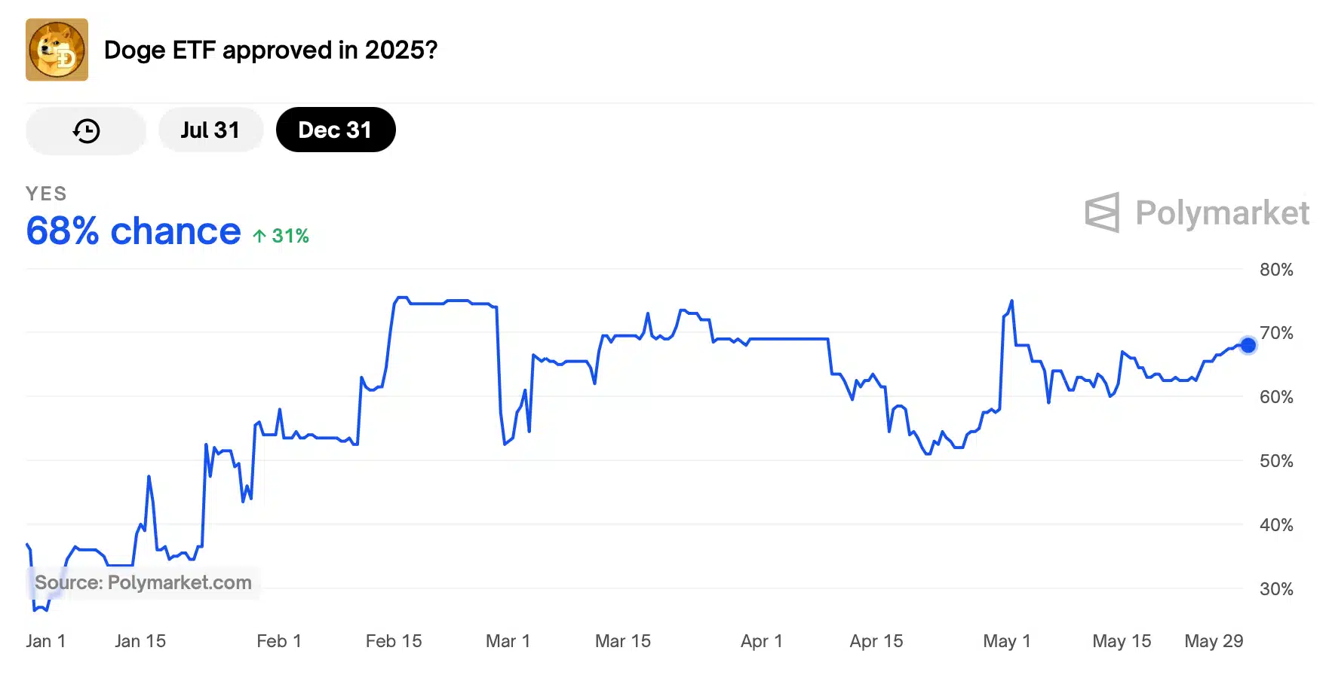Select the Polymarket hourglass brand mark
This screenshot has height=675, width=1329.
1103,213
